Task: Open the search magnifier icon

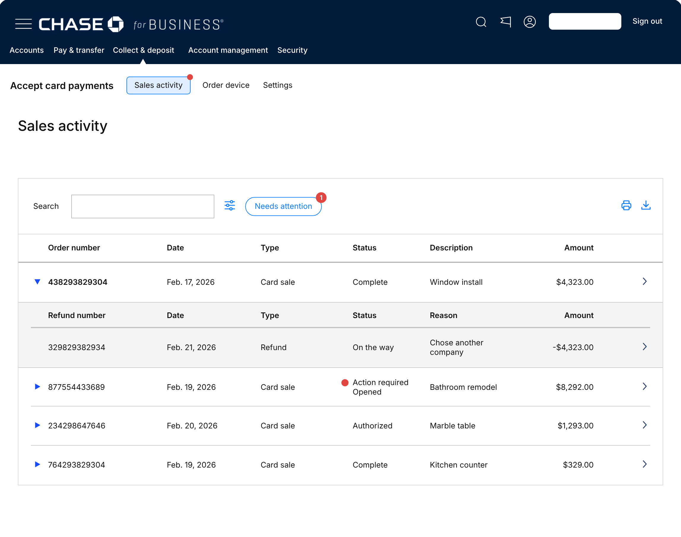Action: click(481, 22)
